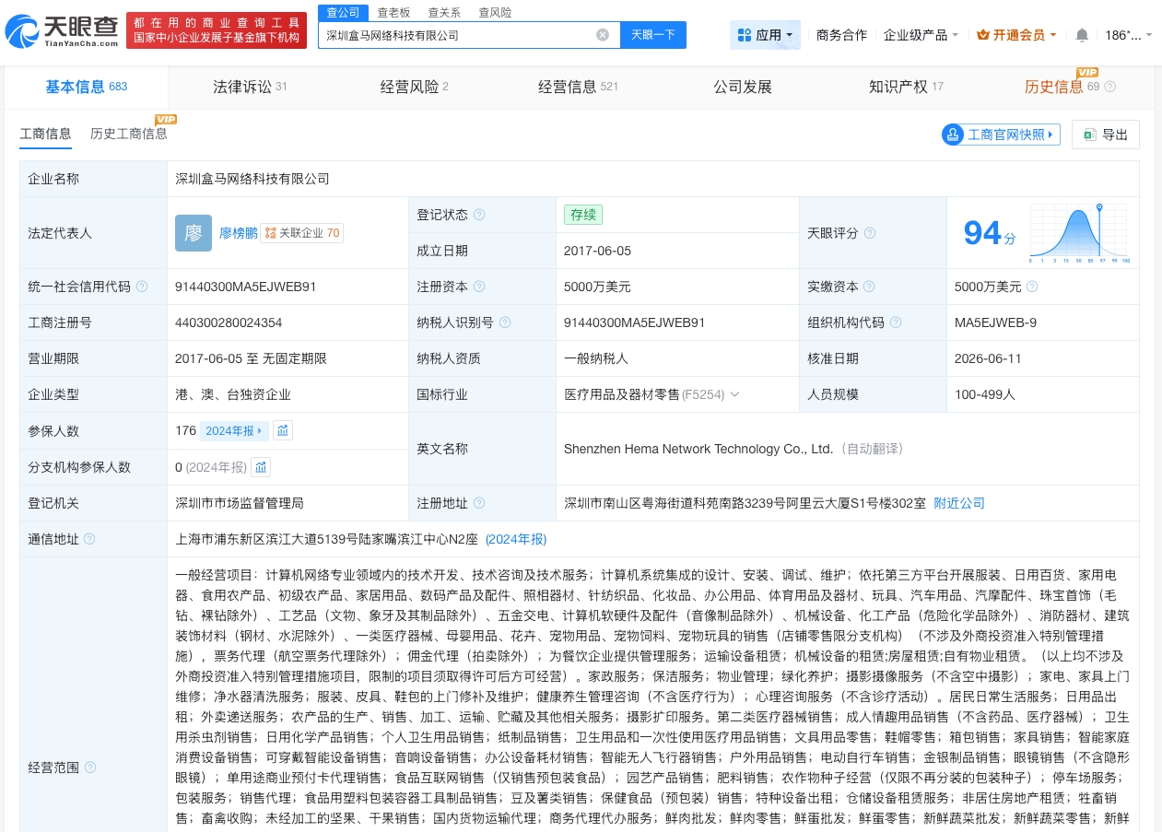The height and width of the screenshot is (832, 1162).
Task: Select the 历史工商信息 sub-tab
Action: 129,134
